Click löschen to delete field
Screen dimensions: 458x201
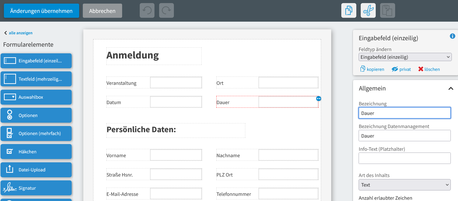click(x=429, y=69)
